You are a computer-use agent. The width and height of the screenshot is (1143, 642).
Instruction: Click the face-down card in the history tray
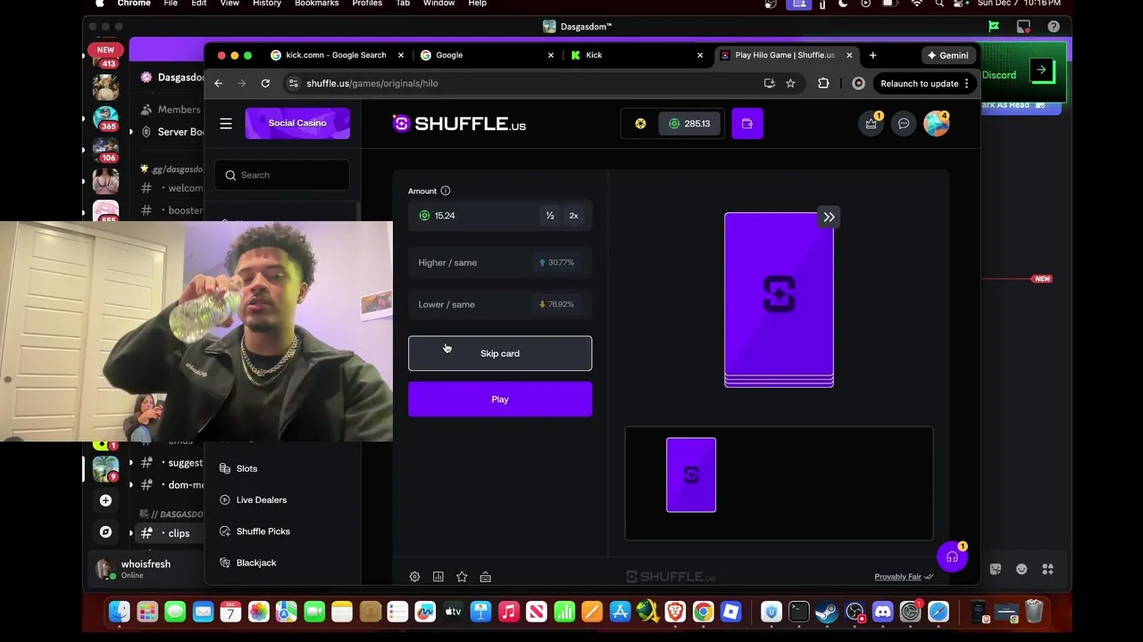tap(691, 475)
